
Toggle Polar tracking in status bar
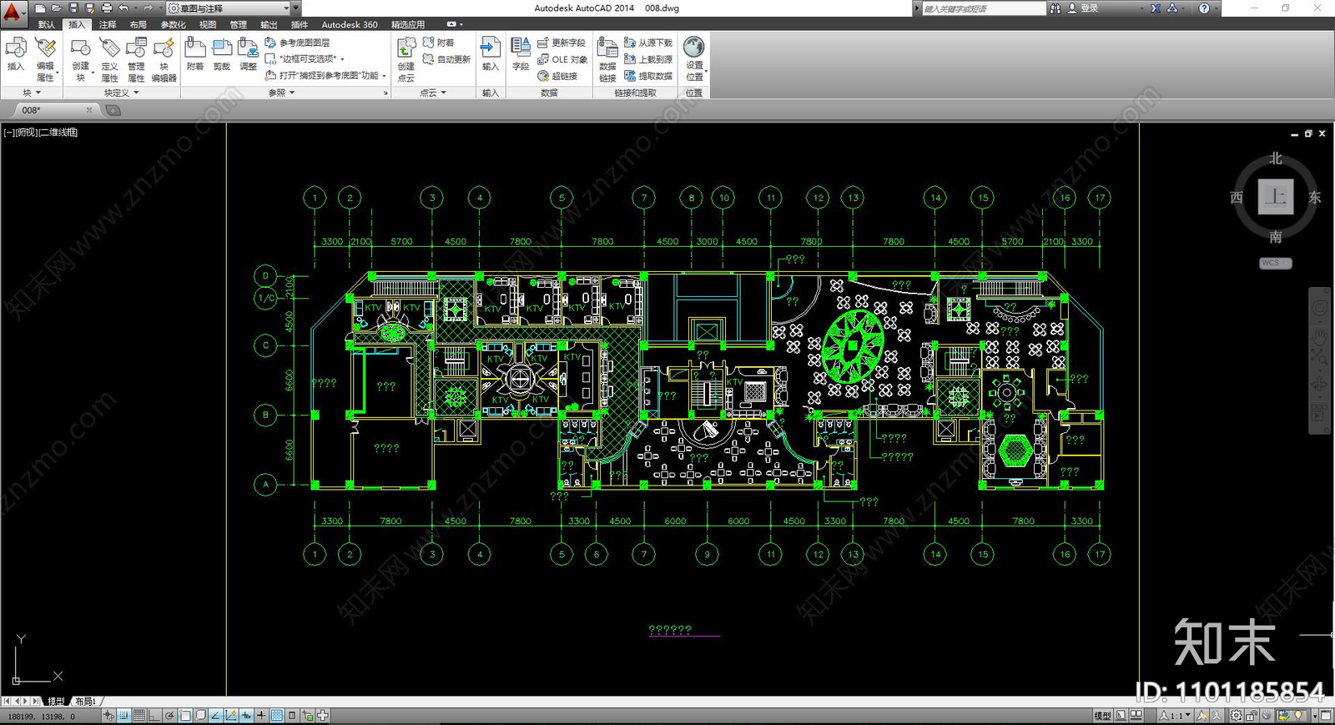click(170, 716)
